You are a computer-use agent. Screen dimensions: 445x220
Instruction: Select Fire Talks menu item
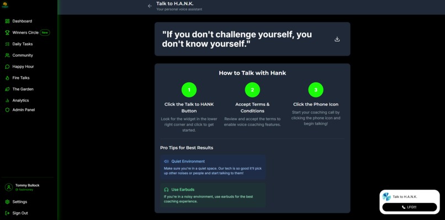pos(21,78)
